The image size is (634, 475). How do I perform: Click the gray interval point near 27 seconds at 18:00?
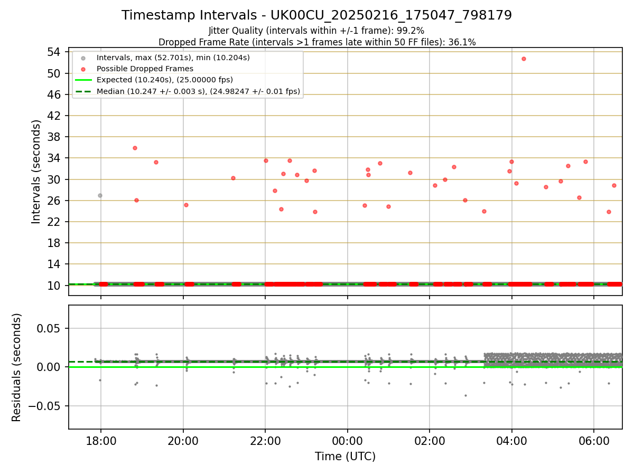point(100,195)
